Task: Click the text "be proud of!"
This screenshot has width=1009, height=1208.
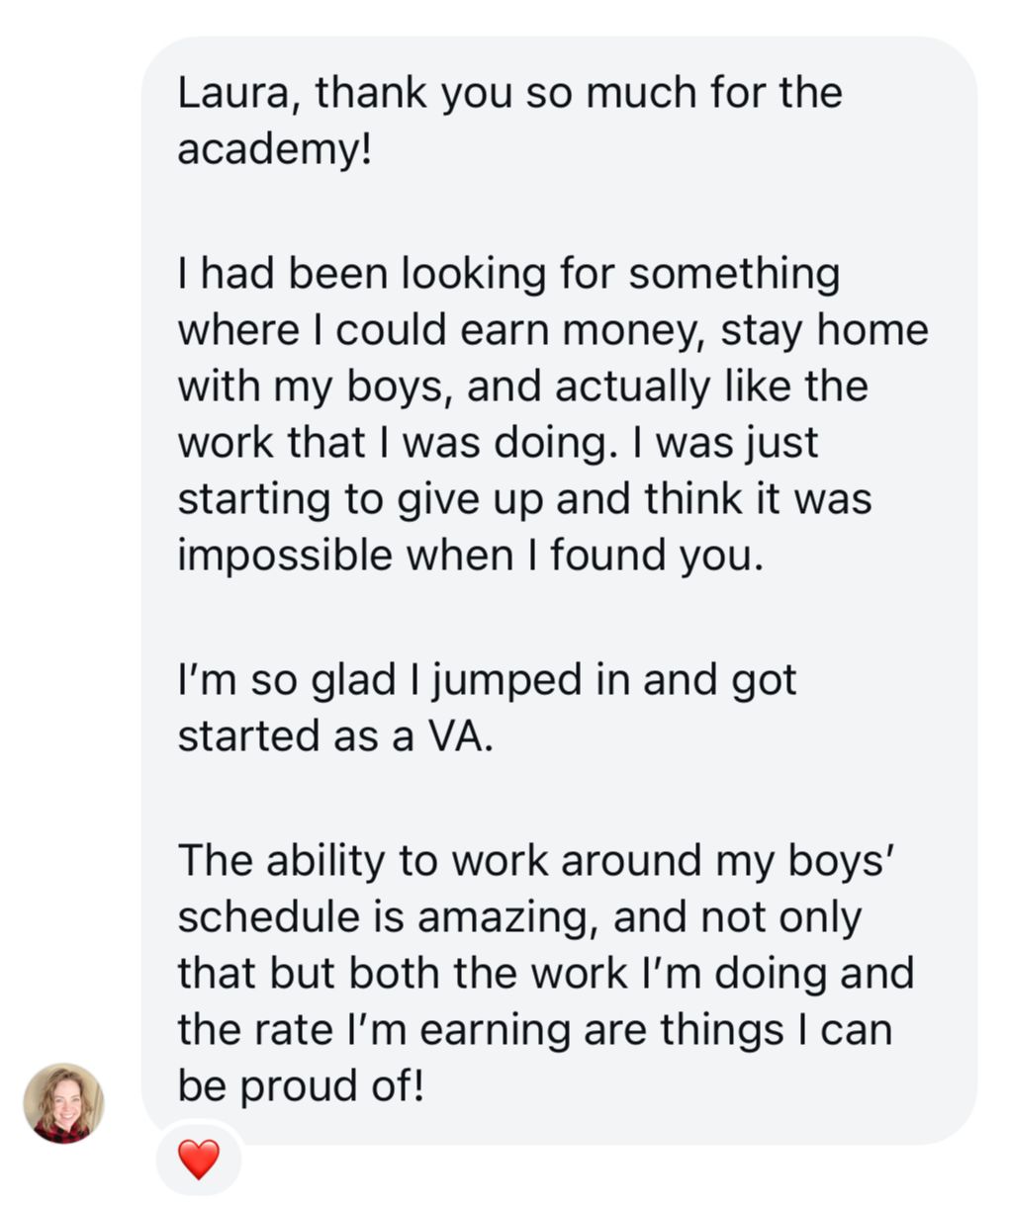Action: point(301,1086)
